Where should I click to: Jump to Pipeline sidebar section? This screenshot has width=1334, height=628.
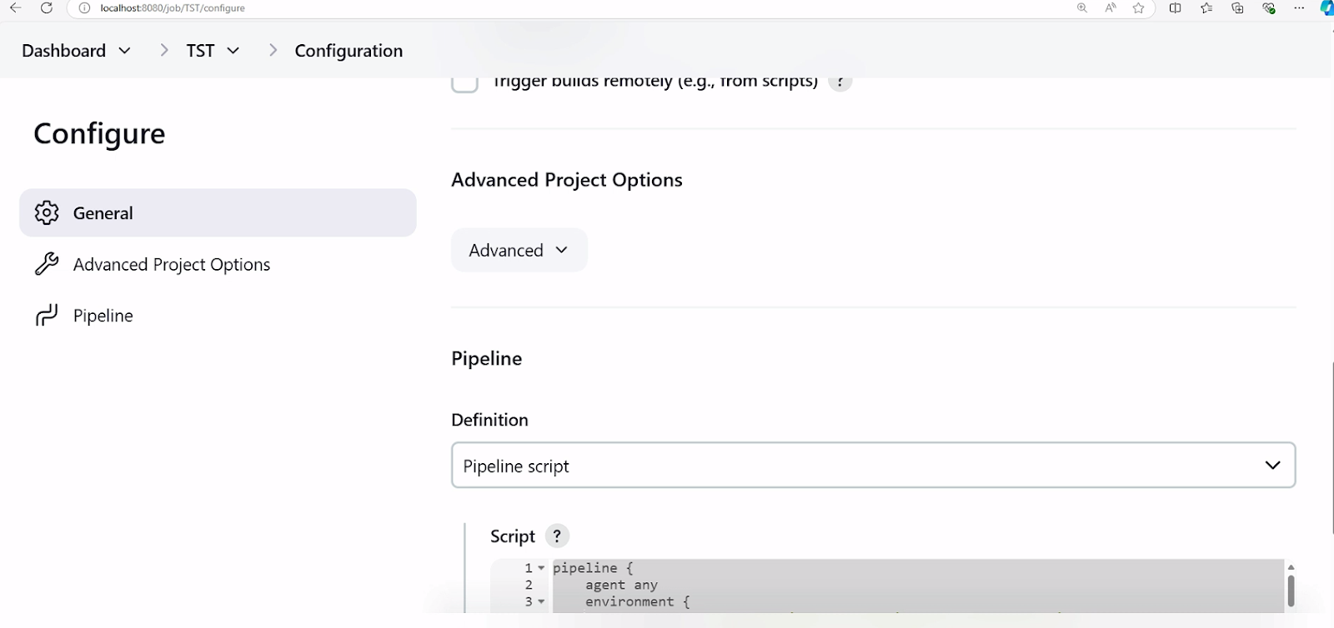point(103,316)
